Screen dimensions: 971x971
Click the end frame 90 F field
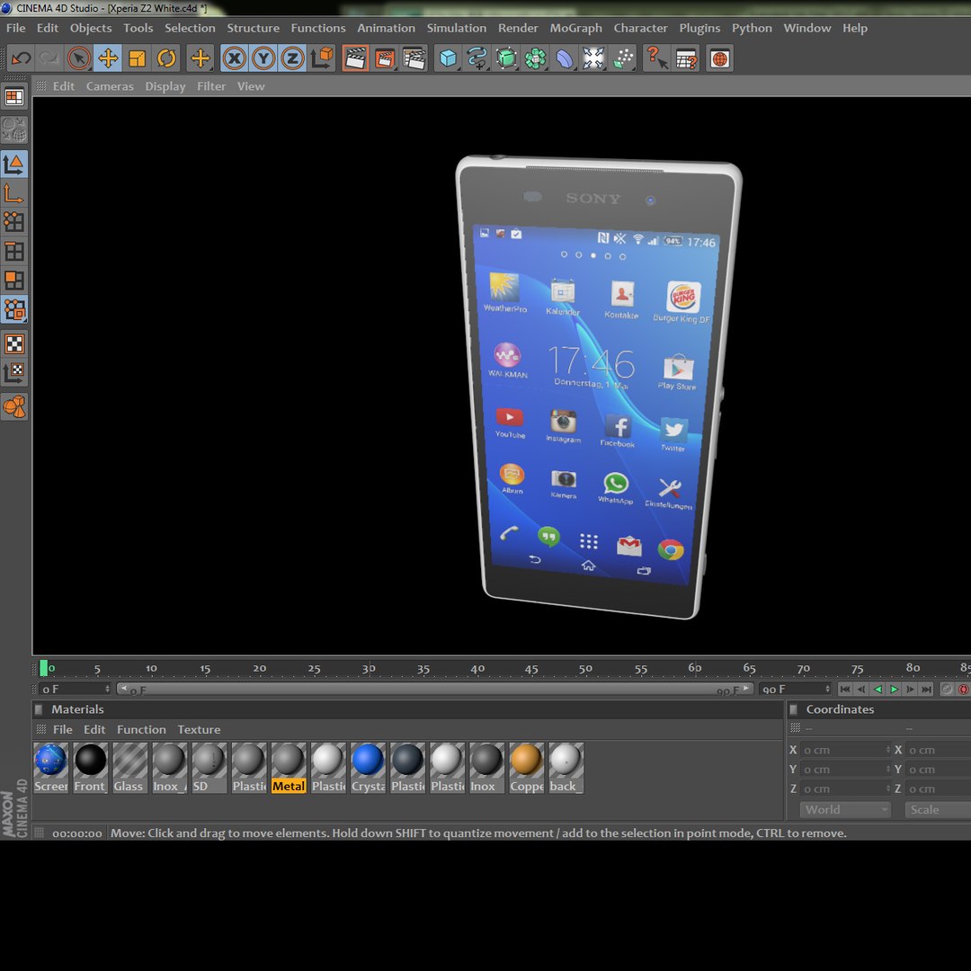(795, 689)
